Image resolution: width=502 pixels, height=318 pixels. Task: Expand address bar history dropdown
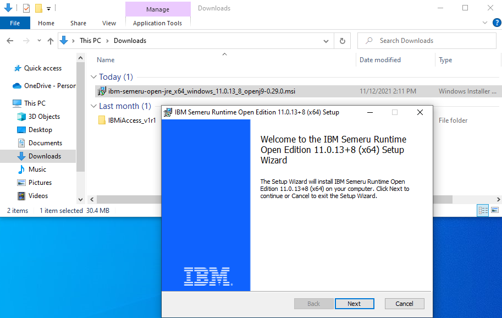coord(326,41)
